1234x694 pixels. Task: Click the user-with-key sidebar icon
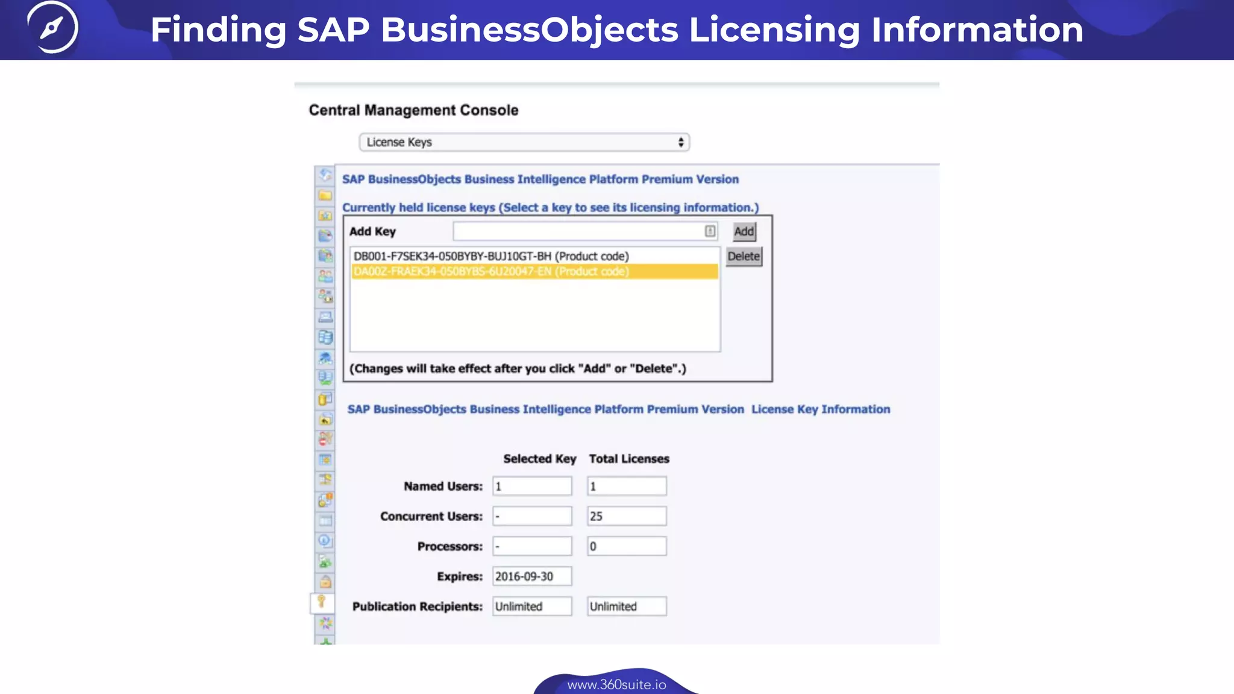click(325, 296)
